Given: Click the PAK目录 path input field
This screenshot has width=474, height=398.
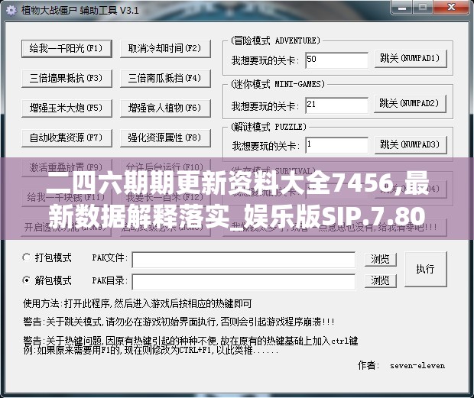Looking at the screenshot, I should [x=244, y=282].
